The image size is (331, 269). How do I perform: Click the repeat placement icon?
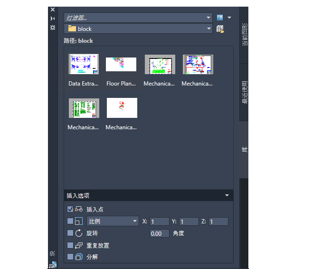(79, 245)
